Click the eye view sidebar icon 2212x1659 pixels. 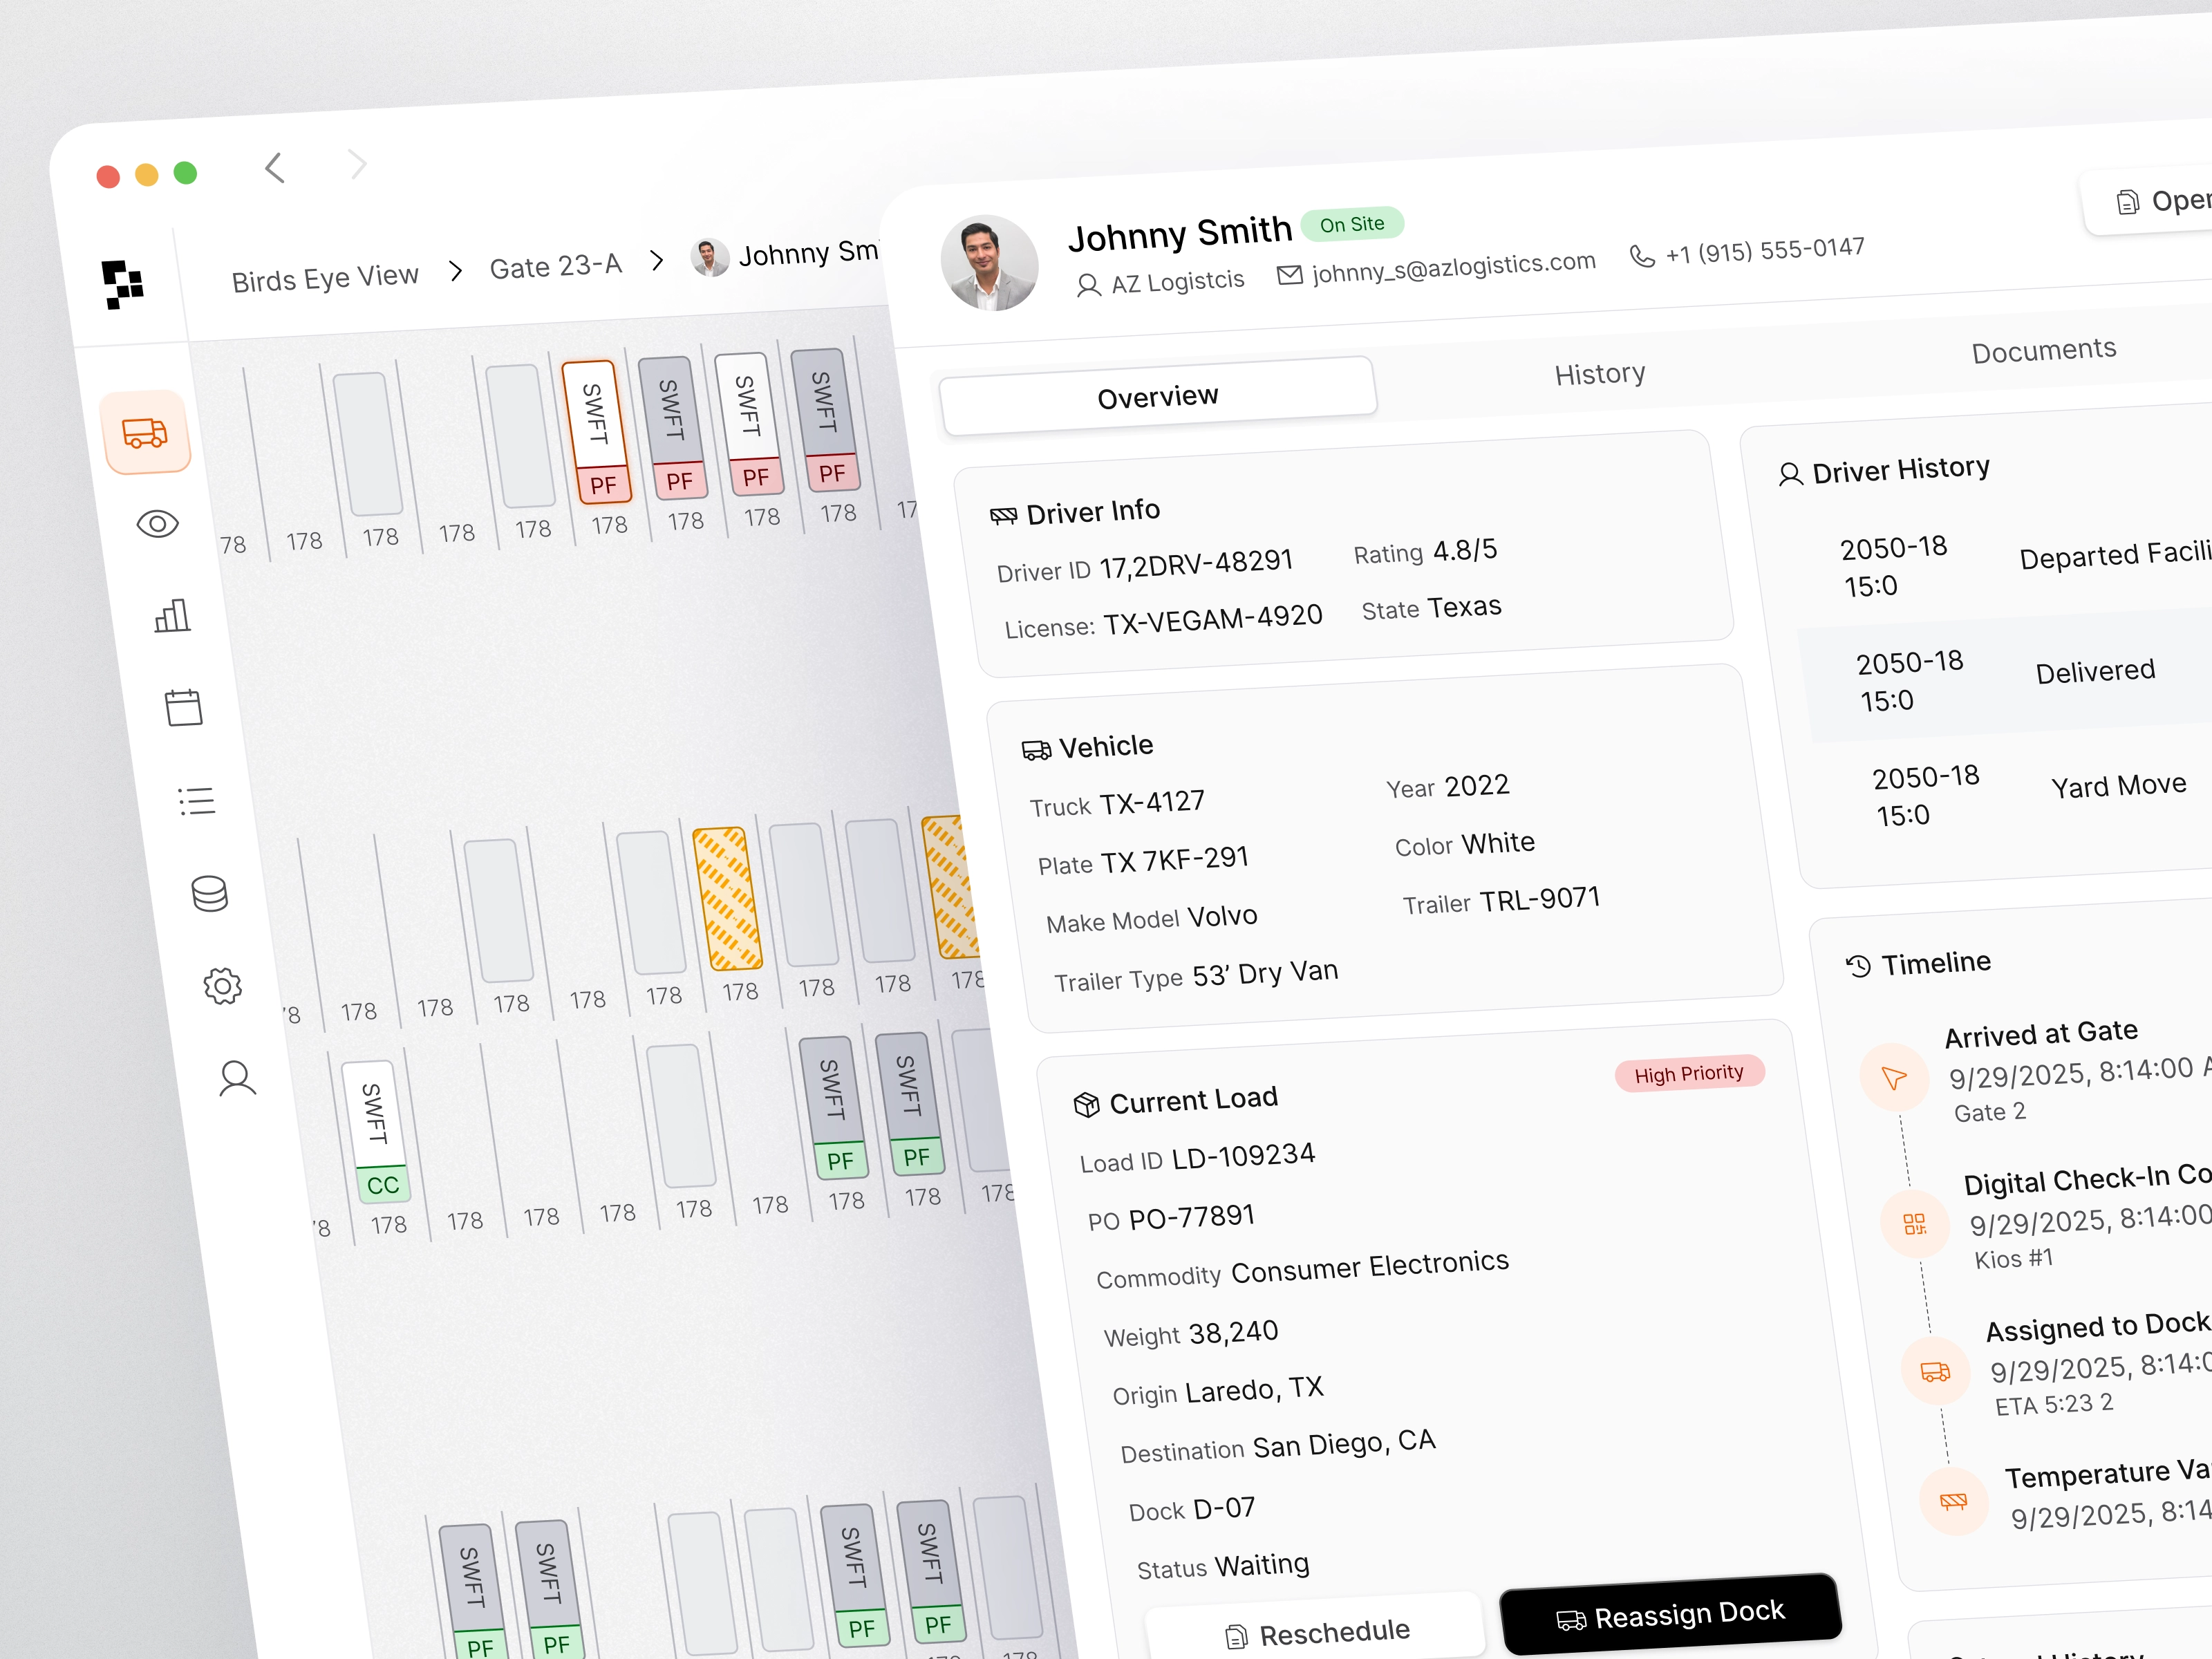pyautogui.click(x=158, y=524)
